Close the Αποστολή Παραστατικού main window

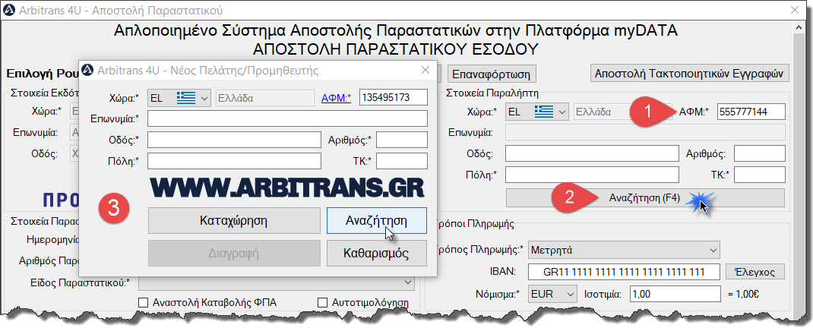(794, 10)
